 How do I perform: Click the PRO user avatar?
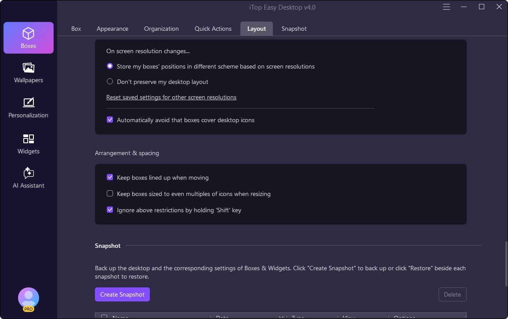click(x=29, y=299)
